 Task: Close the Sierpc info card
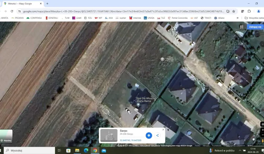click(163, 129)
